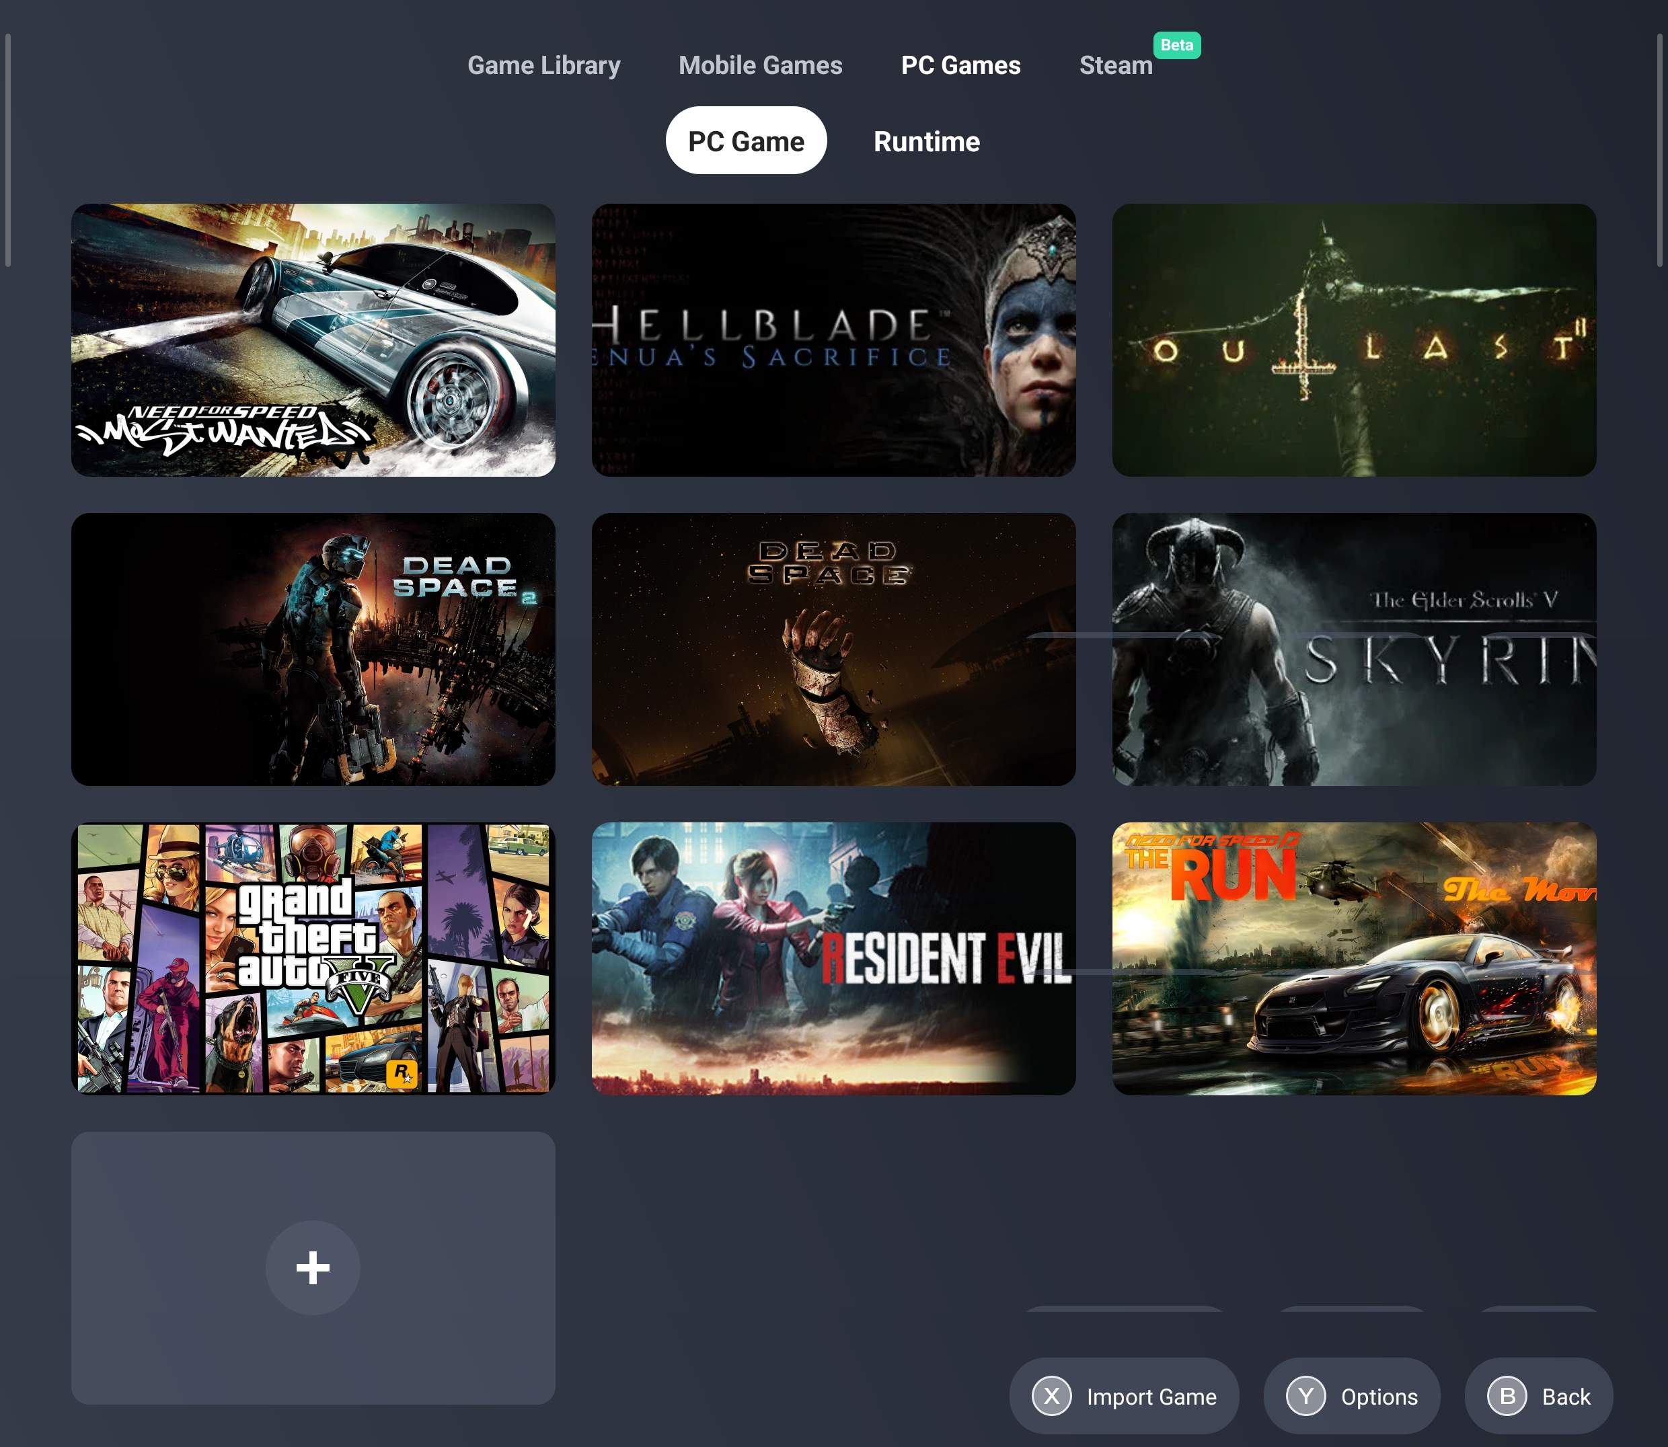
Task: Click the Import Game button
Action: [x=1124, y=1396]
